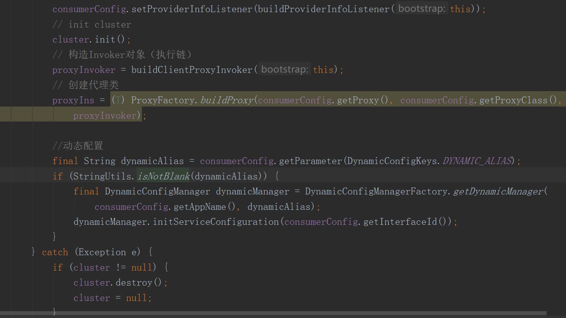Click the getParameter method call

click(x=311, y=161)
